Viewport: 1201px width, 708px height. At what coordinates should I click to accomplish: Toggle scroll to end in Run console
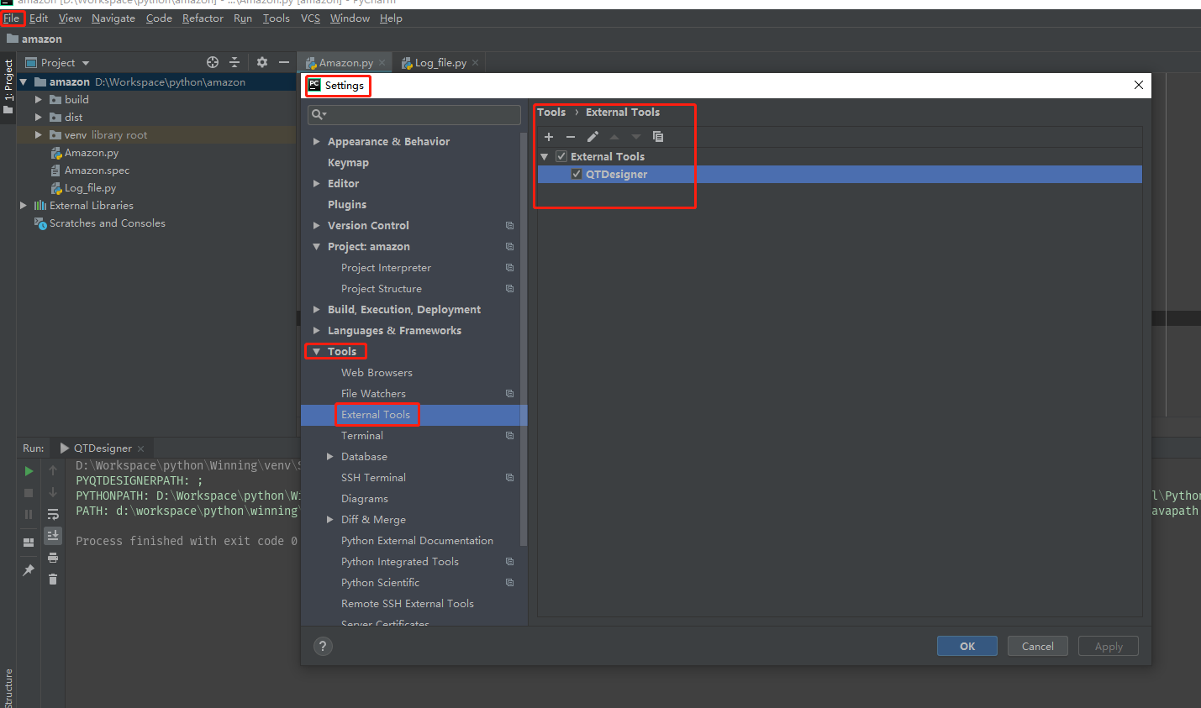pos(53,535)
